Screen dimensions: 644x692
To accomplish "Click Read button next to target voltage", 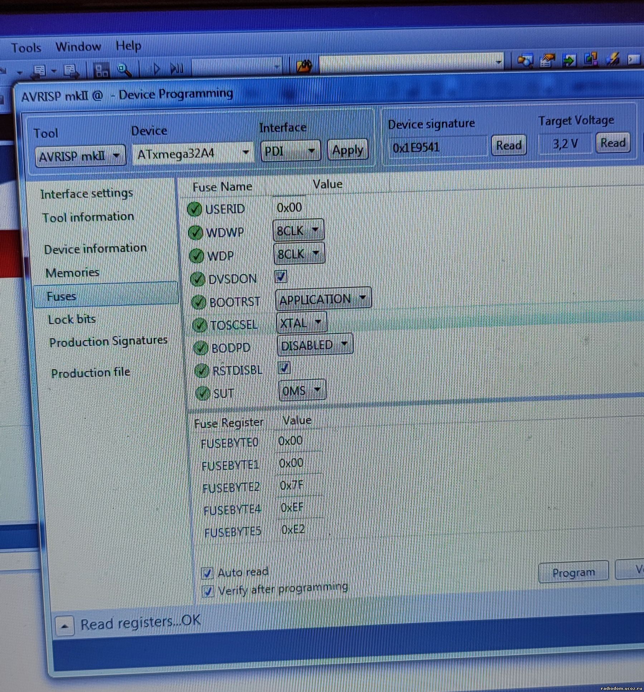I will tap(613, 142).
